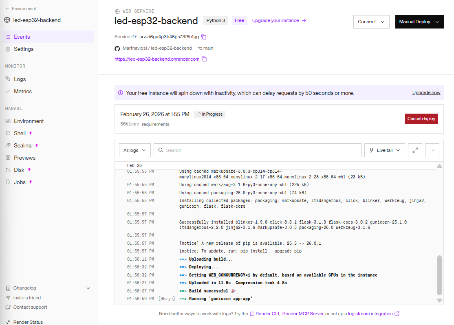The image size is (454, 325).
Task: Click the info icon in the free instance banner
Action: [x=121, y=93]
